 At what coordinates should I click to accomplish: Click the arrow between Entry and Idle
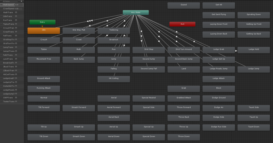(42, 26)
